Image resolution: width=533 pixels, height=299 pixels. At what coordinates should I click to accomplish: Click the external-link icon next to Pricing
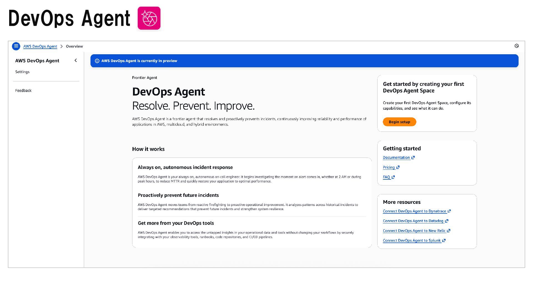398,167
